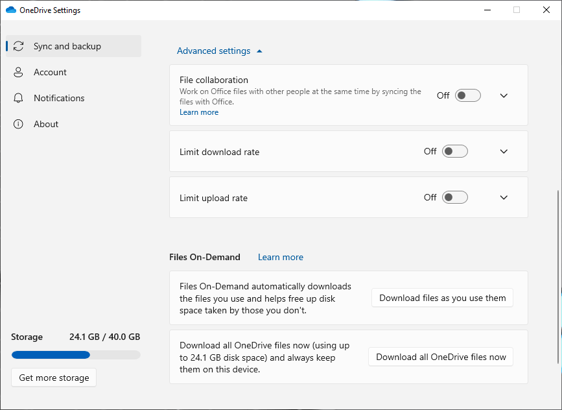
Task: Minimize the OneDrive Settings window
Action: [x=487, y=10]
